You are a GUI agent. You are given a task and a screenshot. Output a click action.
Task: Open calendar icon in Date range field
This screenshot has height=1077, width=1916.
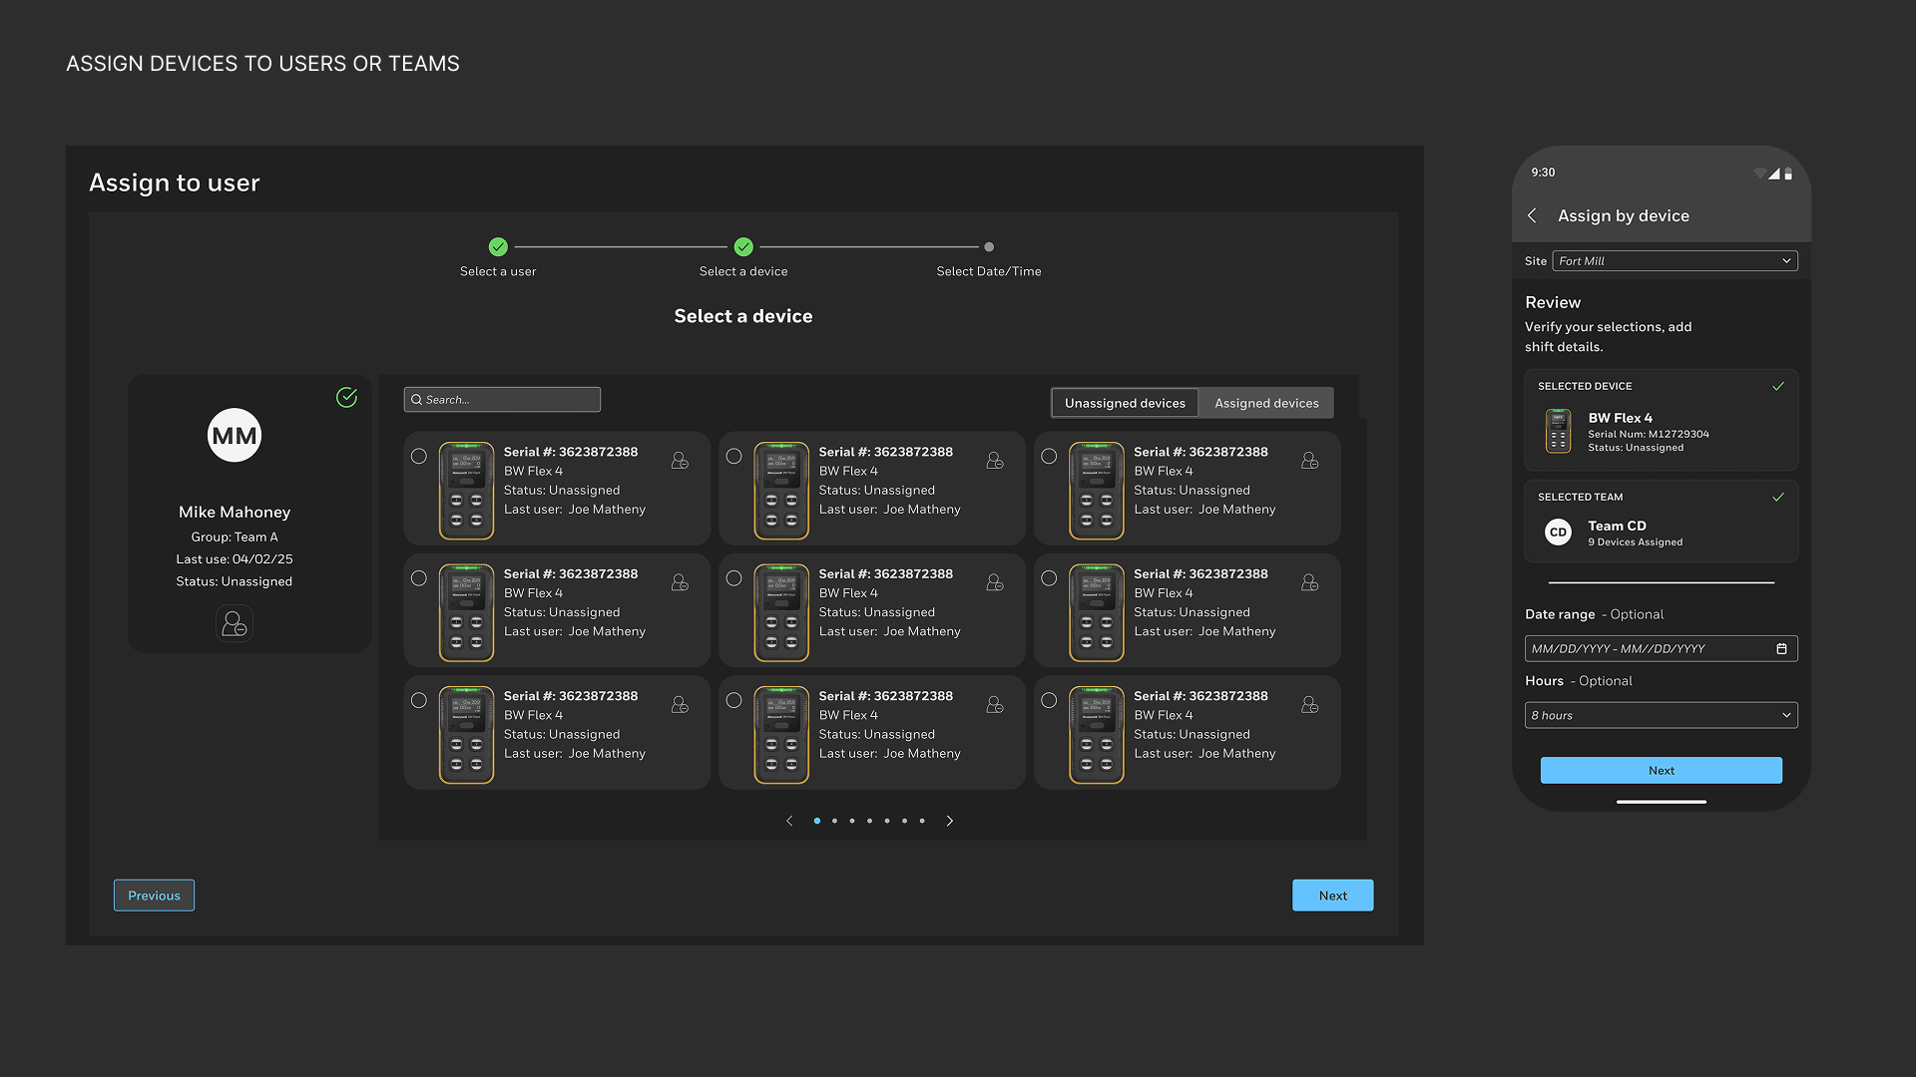[x=1781, y=649]
